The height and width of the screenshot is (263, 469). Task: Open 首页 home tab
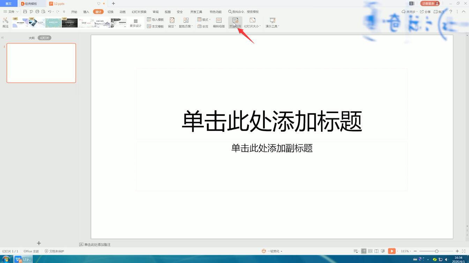[x=8, y=3]
